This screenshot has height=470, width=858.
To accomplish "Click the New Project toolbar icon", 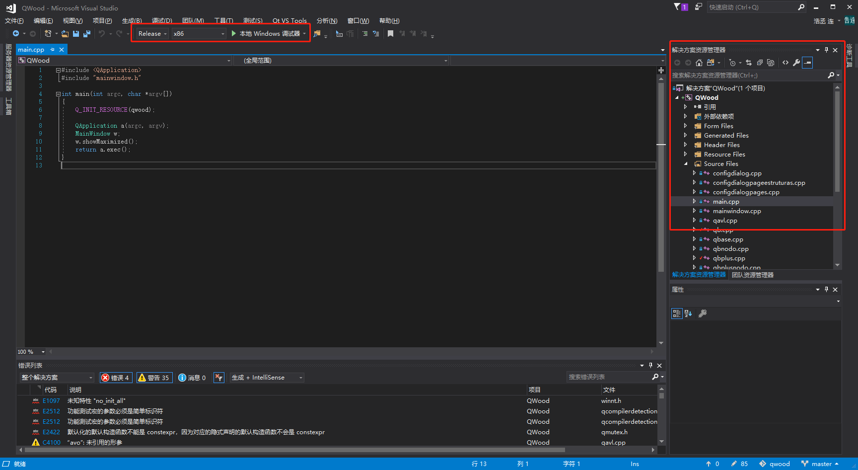I will [x=48, y=33].
